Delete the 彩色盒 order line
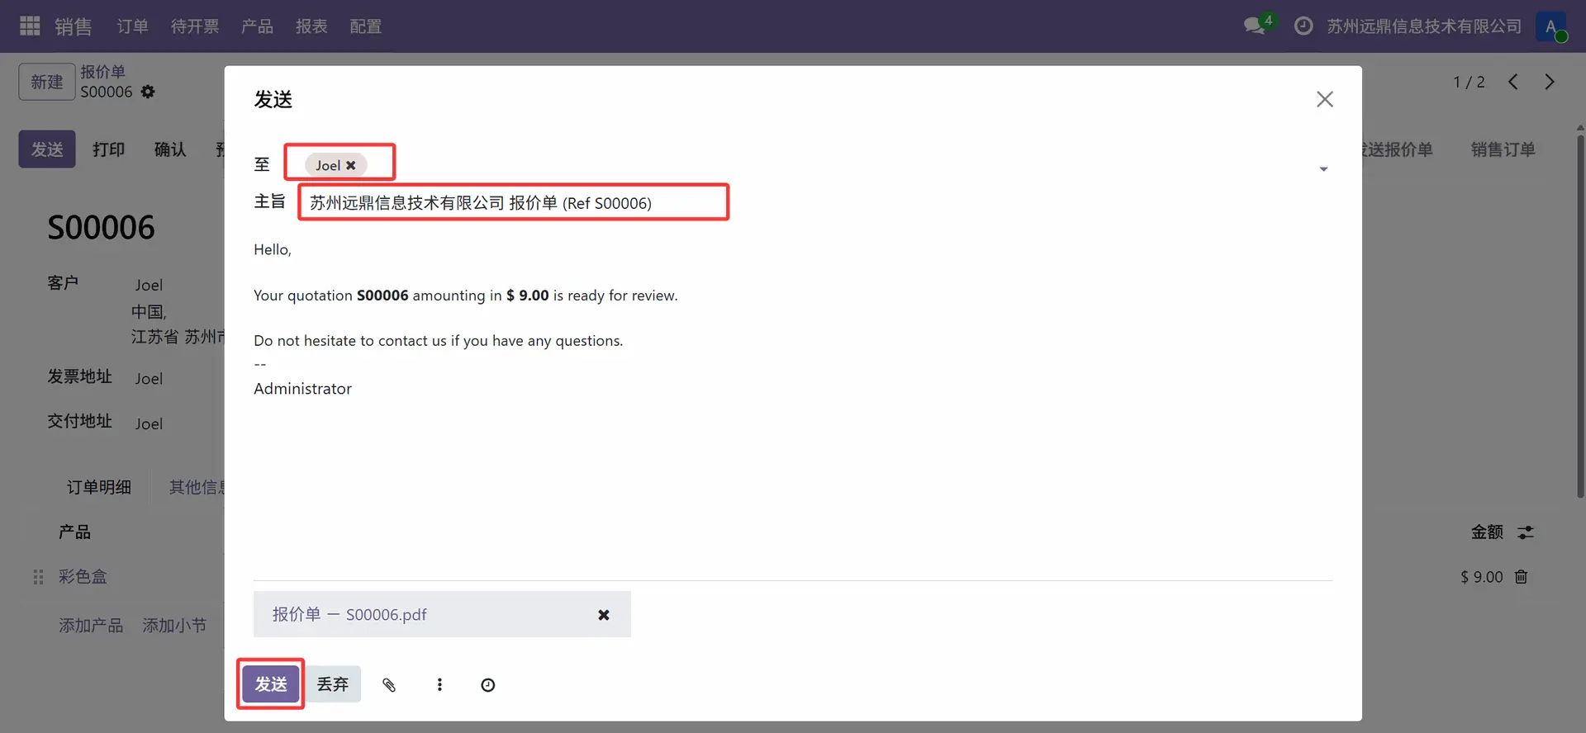 [1521, 577]
